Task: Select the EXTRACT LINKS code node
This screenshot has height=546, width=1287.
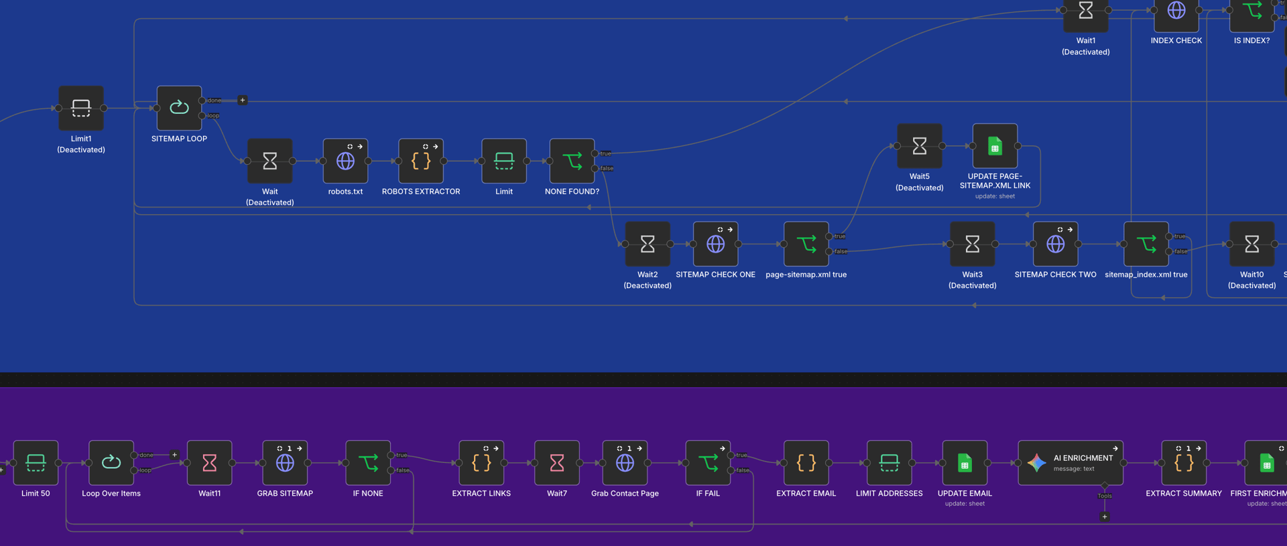Action: [x=481, y=462]
